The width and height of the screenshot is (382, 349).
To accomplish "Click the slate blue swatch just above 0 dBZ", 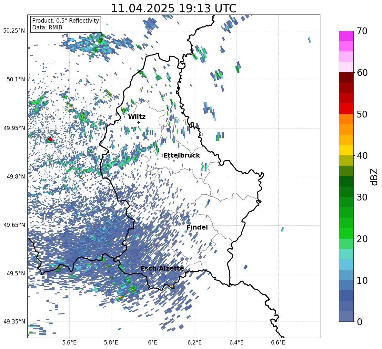I will point(346,316).
